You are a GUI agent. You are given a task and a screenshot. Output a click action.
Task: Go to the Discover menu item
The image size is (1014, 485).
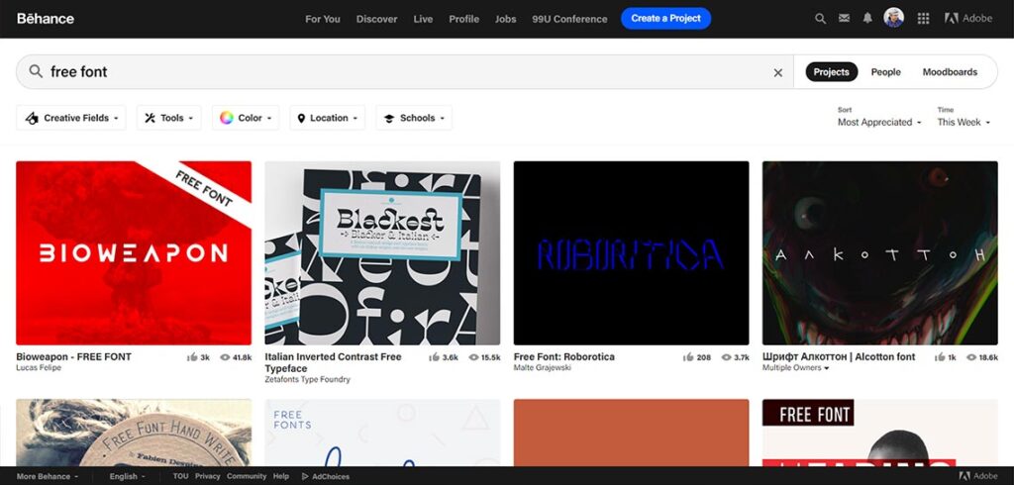pyautogui.click(x=376, y=19)
